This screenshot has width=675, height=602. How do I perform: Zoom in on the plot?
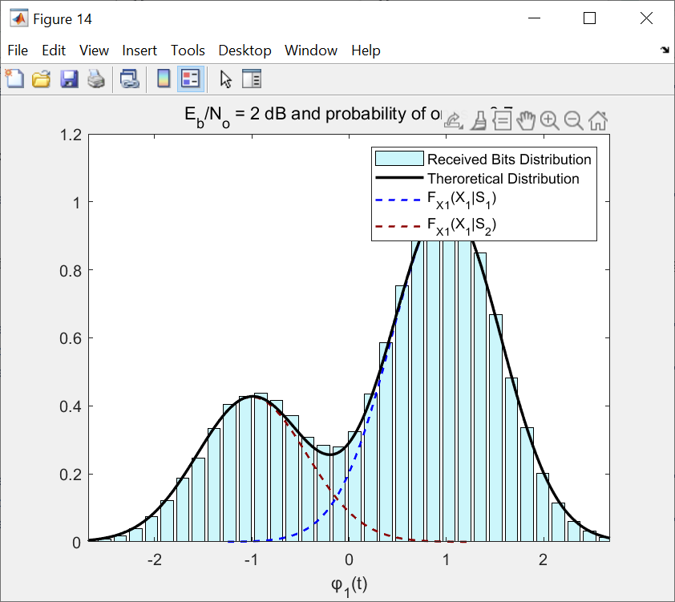551,120
